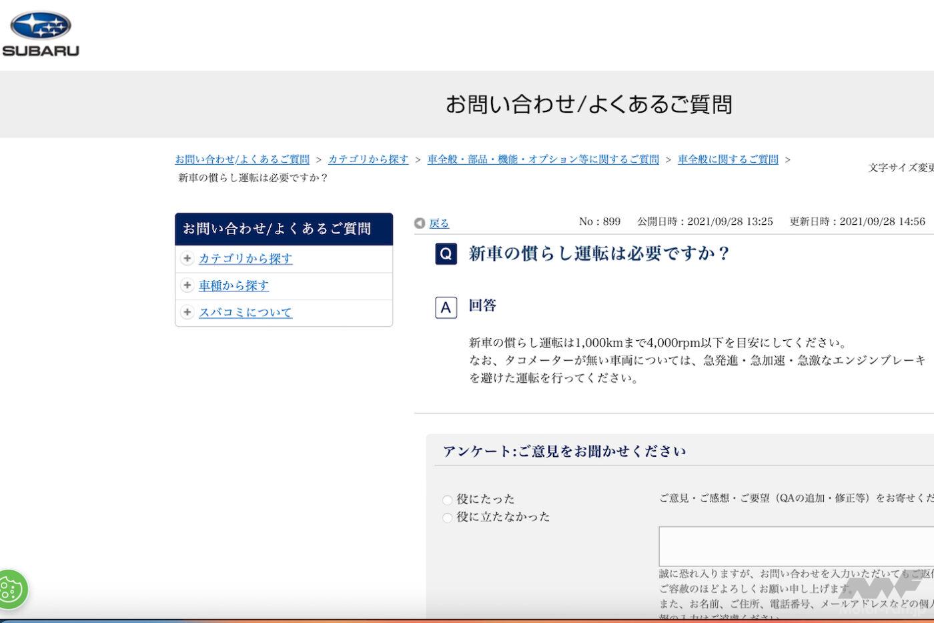Click the back arrow icon beside 戻る
Image resolution: width=934 pixels, height=623 pixels.
tap(420, 223)
